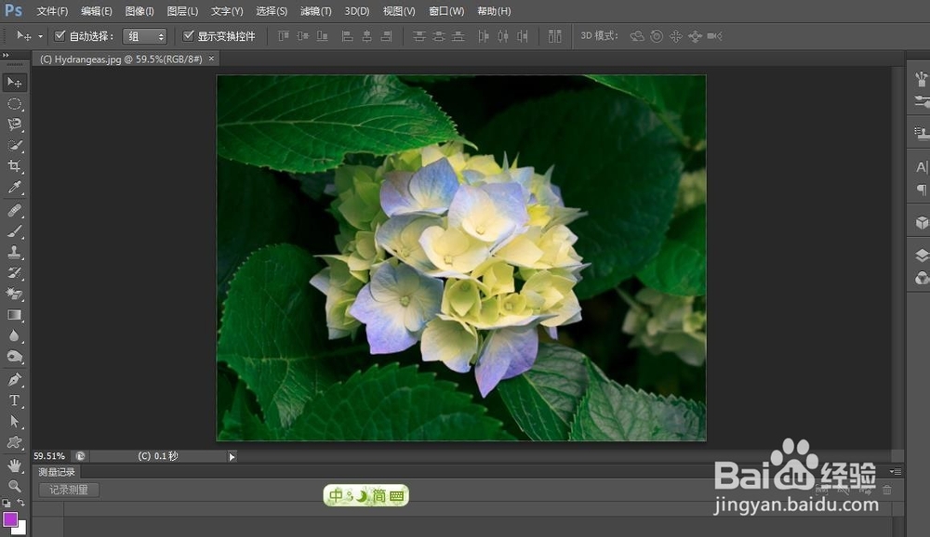
Task: Click the purple foreground color swatch
Action: (10, 519)
